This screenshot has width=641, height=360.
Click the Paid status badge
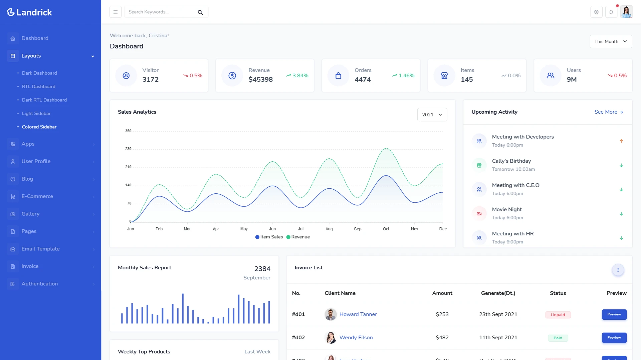point(558,338)
